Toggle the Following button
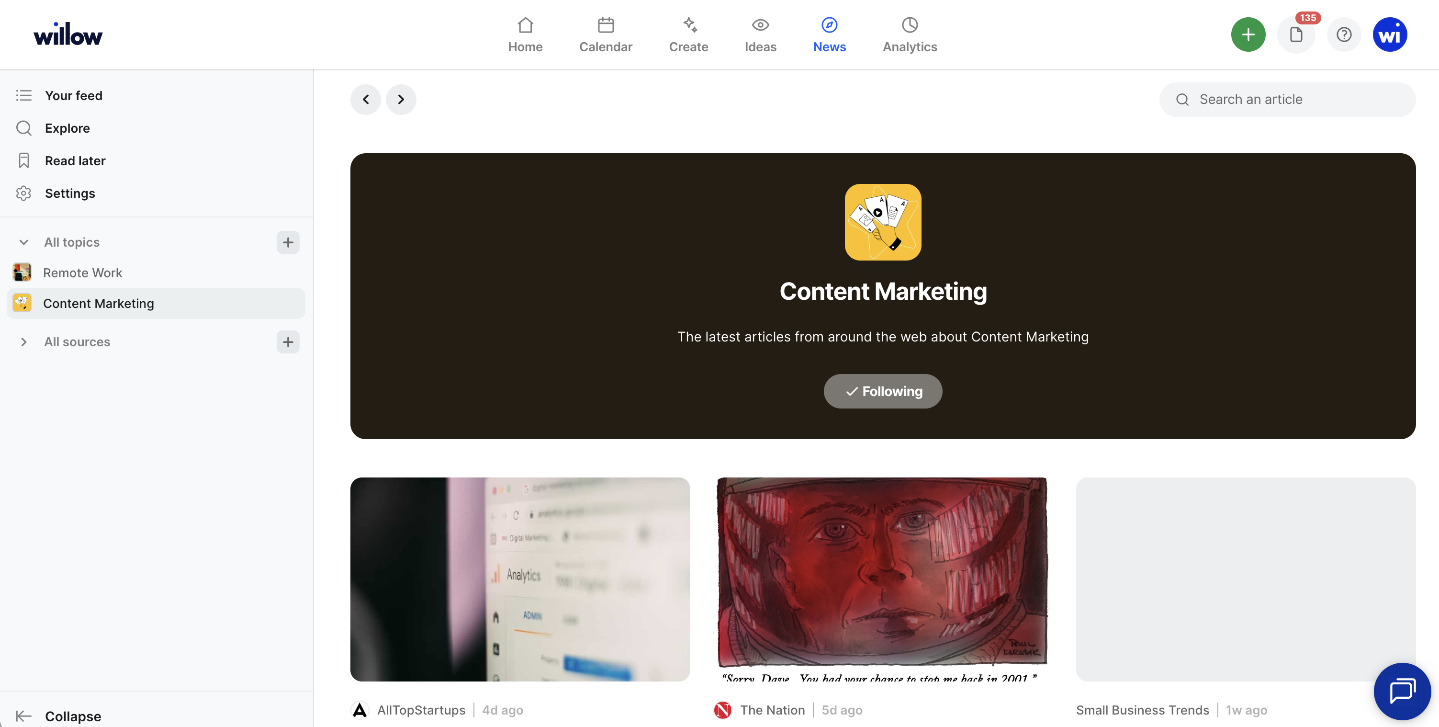Screen dimensions: 1439x727 883,391
